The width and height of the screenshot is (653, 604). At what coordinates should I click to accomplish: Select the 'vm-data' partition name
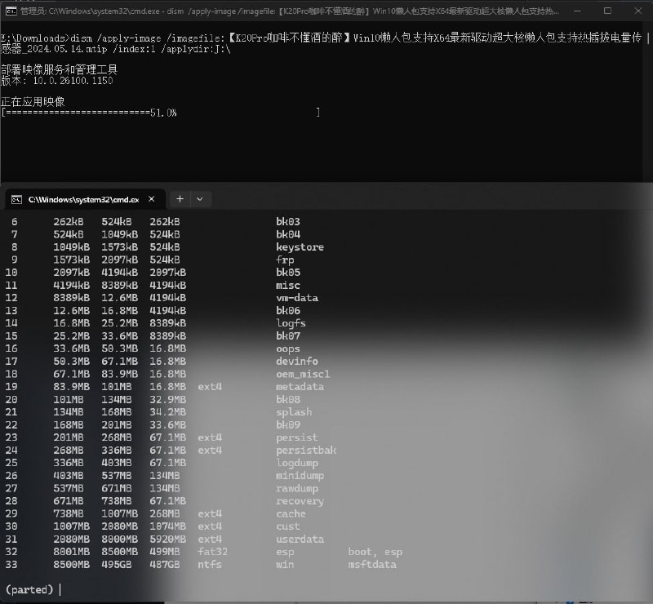click(297, 298)
